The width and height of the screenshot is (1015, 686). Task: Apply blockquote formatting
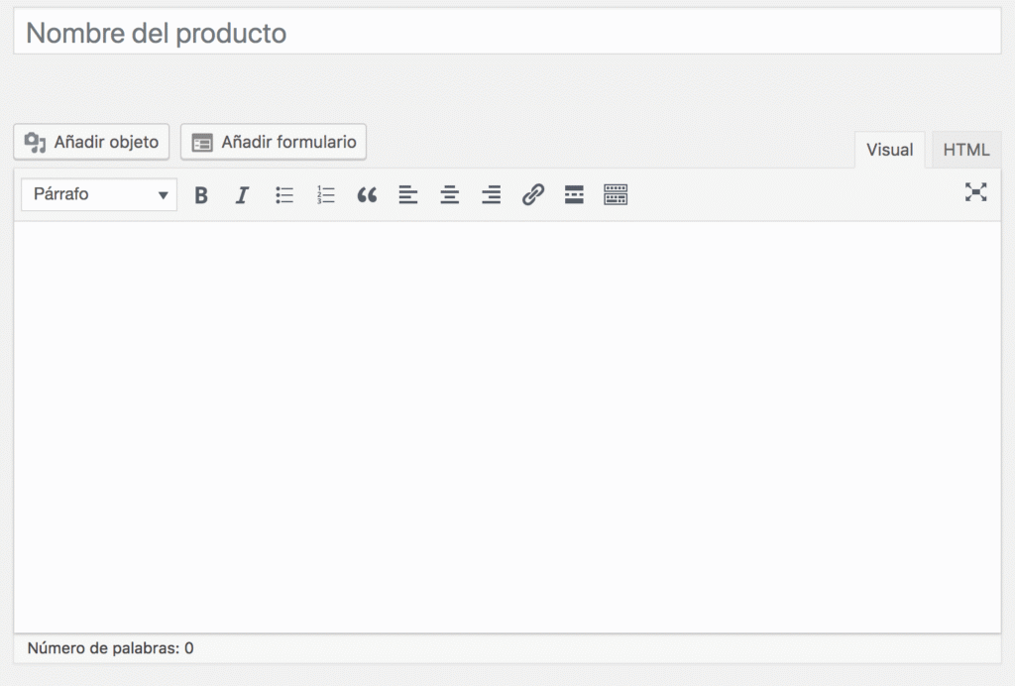tap(367, 195)
